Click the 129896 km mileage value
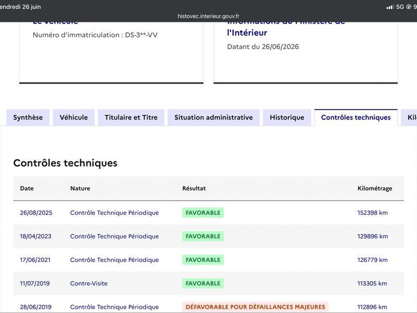The height and width of the screenshot is (313, 417). (372, 236)
